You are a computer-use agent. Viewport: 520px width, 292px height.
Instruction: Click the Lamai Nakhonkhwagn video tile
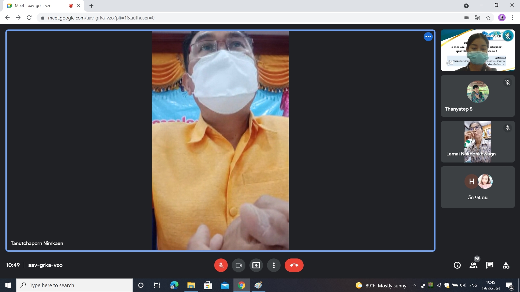click(477, 142)
